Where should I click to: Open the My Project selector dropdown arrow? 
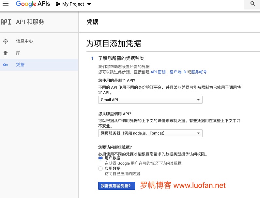pos(89,4)
